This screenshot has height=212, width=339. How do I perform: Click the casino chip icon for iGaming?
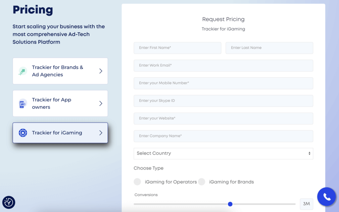[x=22, y=133]
